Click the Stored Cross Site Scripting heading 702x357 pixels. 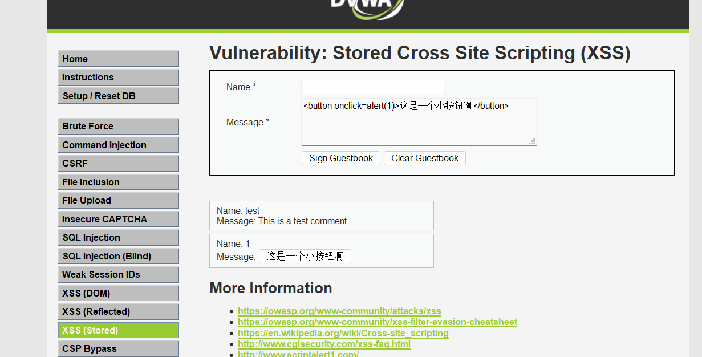point(420,52)
